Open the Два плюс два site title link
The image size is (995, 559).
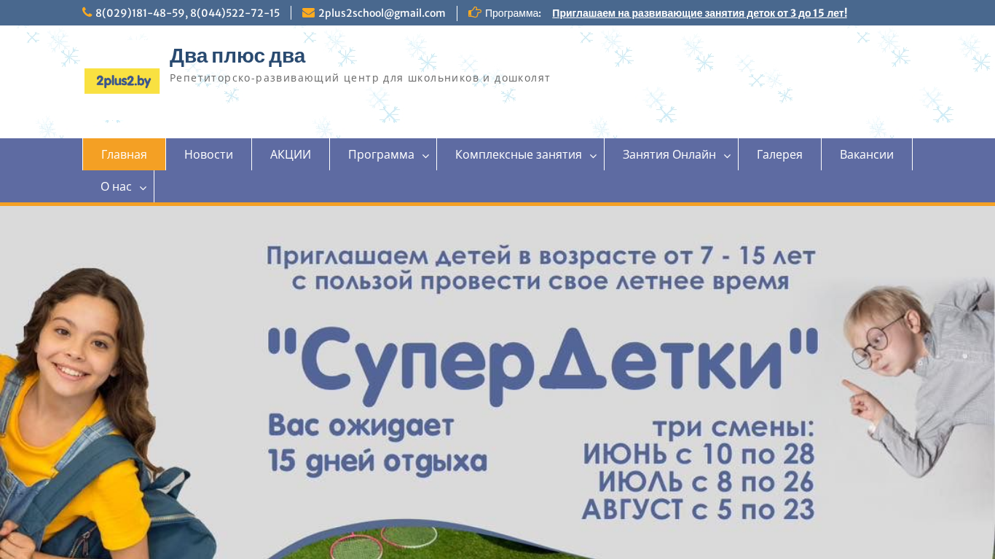tap(237, 56)
